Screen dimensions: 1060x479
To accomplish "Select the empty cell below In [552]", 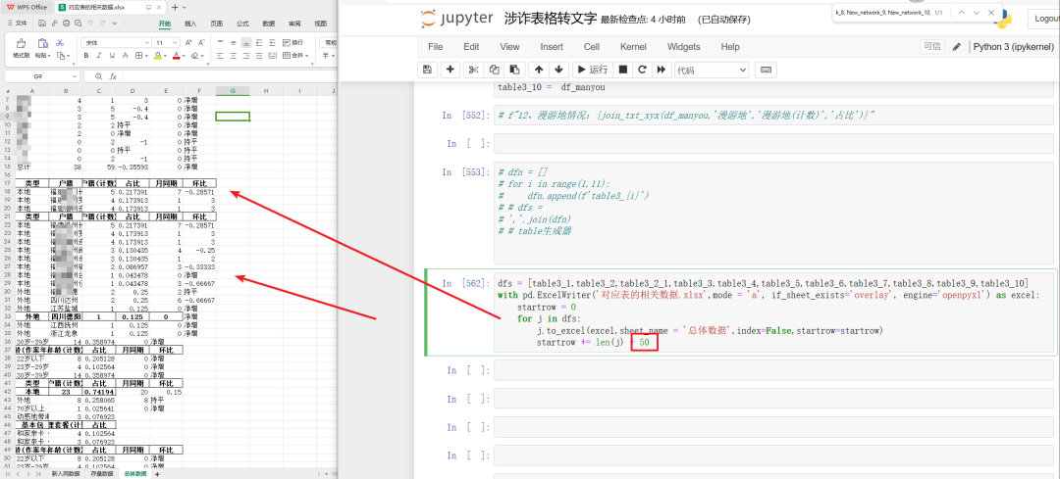I will [x=773, y=144].
